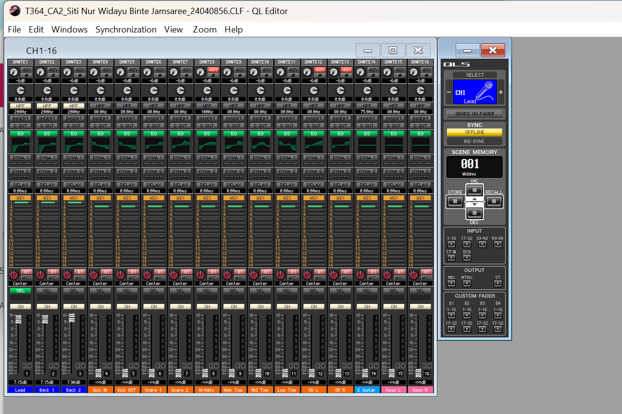Screen dimensions: 622x414
Task: Disable the HPF on the DANTE1 channel
Action: point(20,106)
